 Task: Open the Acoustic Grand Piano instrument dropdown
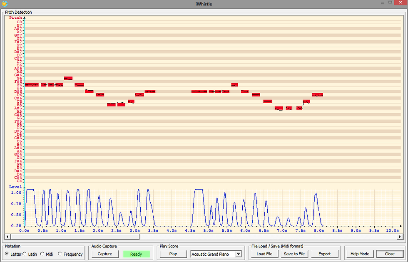(x=238, y=254)
